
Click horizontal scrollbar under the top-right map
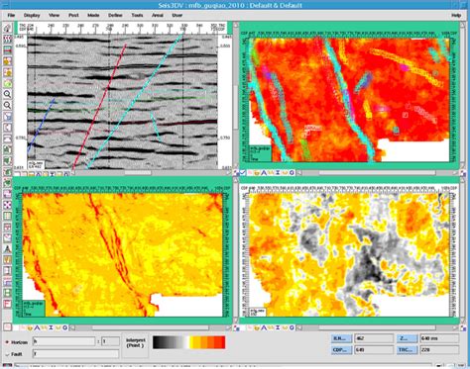pyautogui.click(x=377, y=172)
